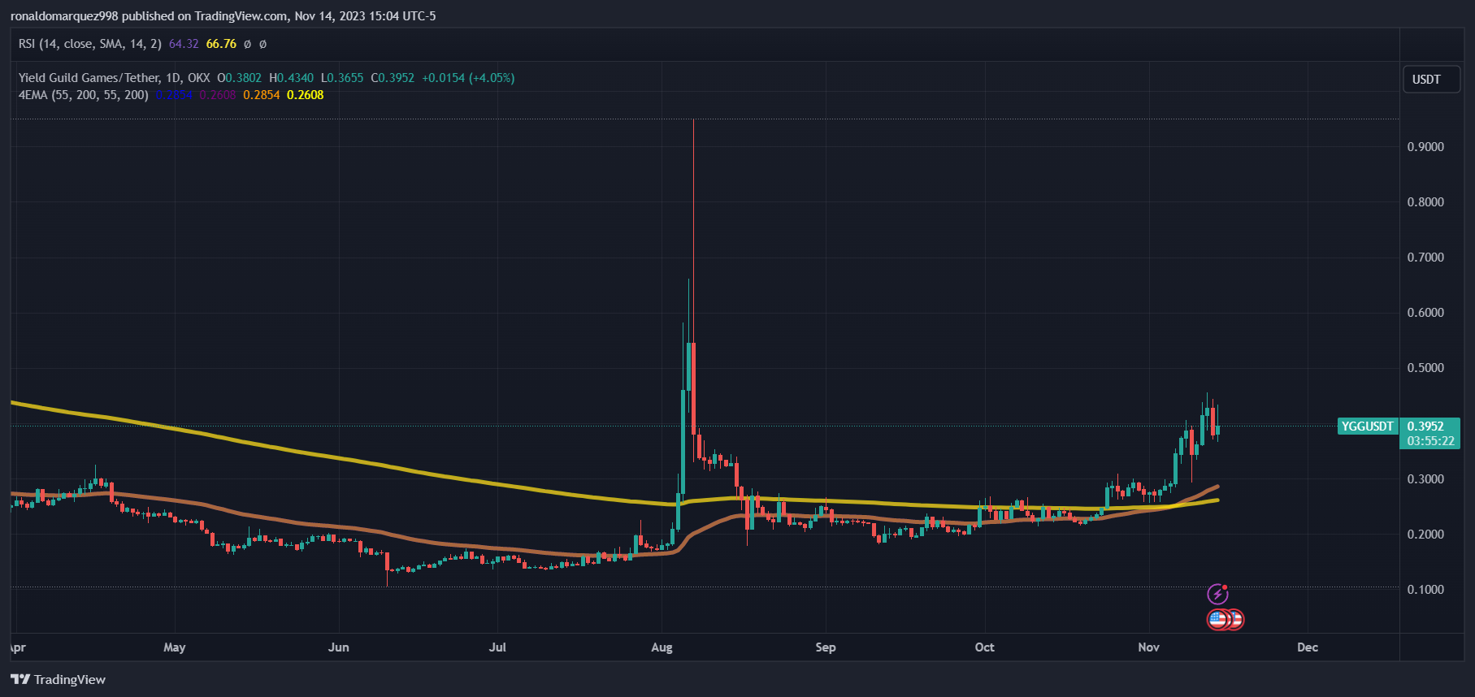Click the 0.6000 price axis label

click(x=1425, y=313)
